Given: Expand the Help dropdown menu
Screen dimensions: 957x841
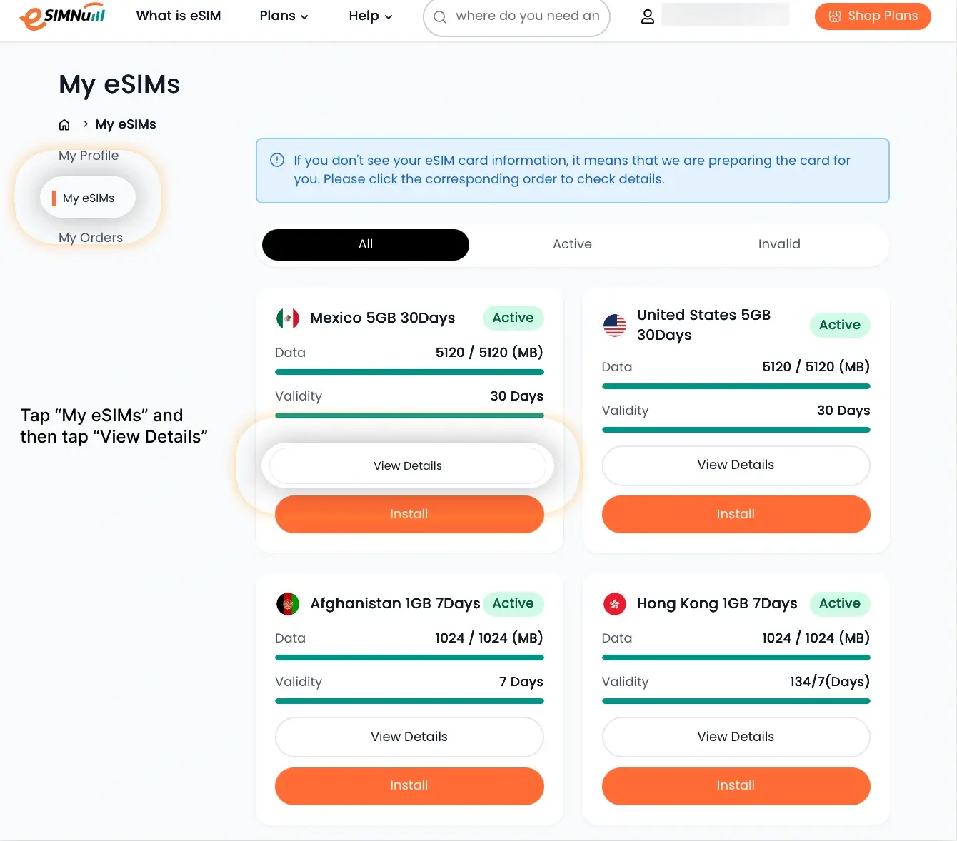Looking at the screenshot, I should 370,16.
